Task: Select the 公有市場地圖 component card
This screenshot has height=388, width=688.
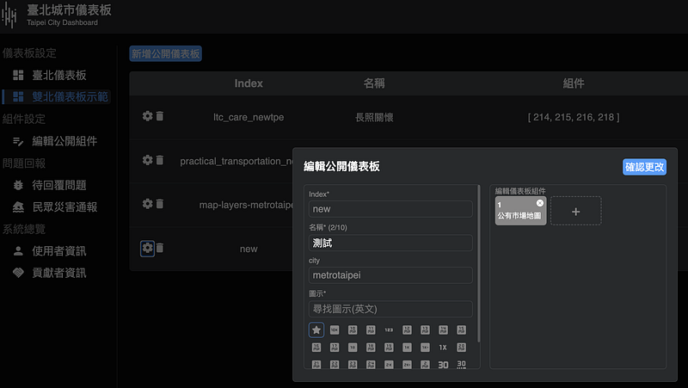Action: 520,211
